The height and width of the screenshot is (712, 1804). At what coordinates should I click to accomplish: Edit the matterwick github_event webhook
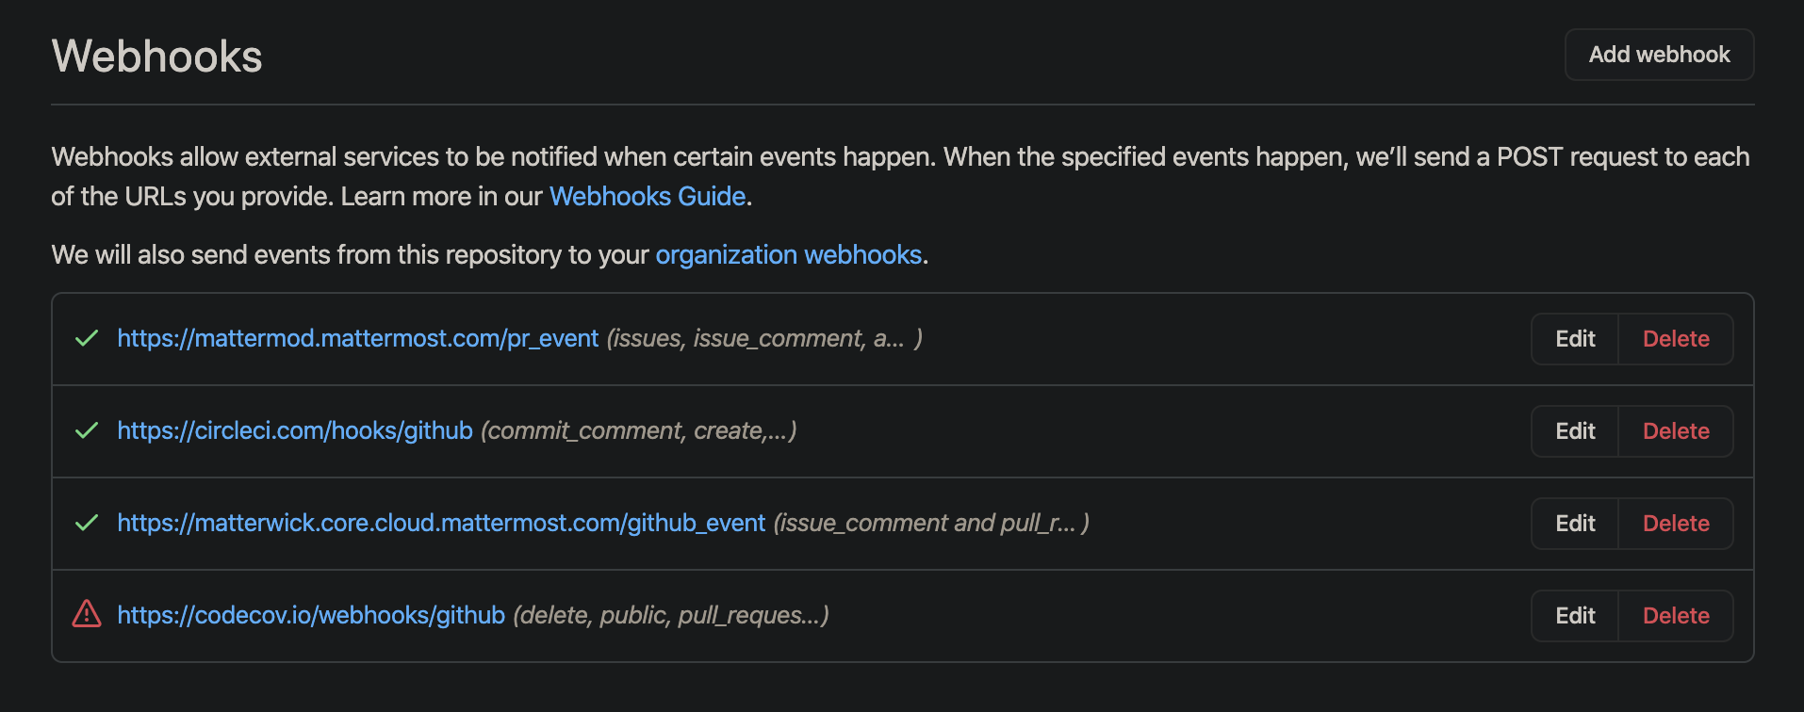coord(1573,523)
